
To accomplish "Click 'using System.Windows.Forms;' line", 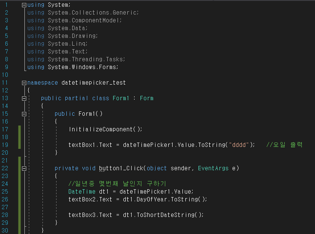I will 73,67.
